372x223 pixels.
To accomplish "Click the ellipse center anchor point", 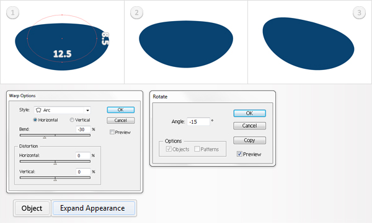I will coord(62,38).
